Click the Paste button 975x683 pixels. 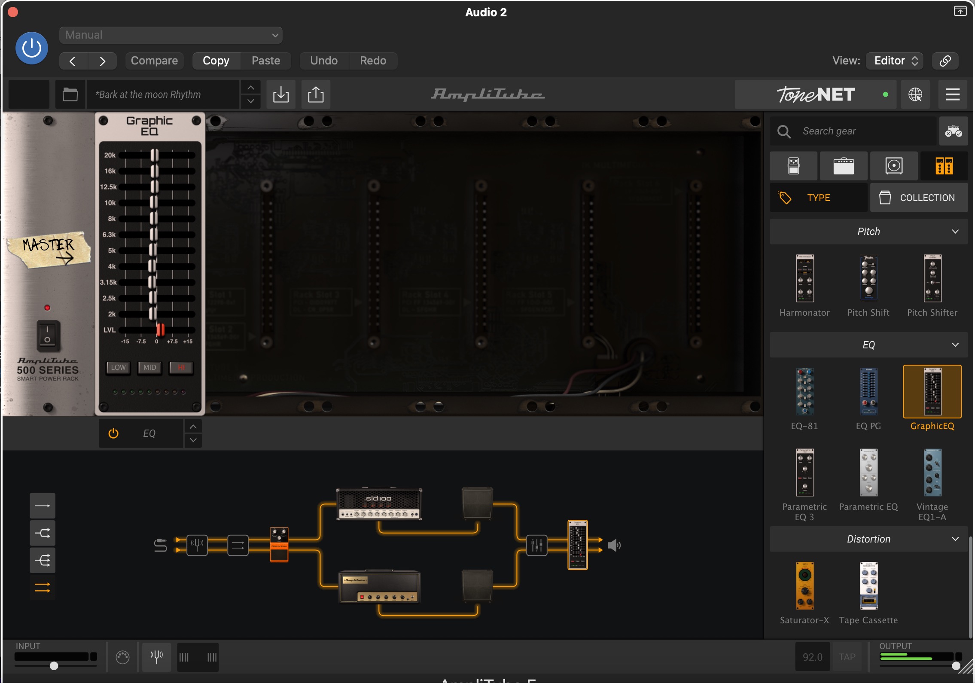(266, 61)
